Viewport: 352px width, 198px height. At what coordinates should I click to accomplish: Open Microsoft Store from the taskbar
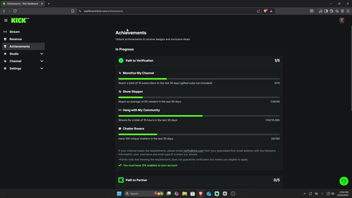click(x=193, y=194)
